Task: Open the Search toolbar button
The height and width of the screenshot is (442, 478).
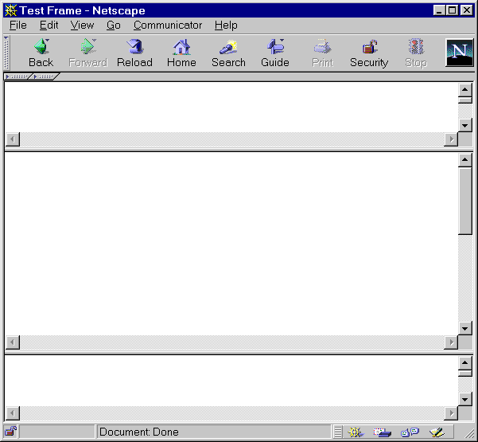Action: [228, 53]
